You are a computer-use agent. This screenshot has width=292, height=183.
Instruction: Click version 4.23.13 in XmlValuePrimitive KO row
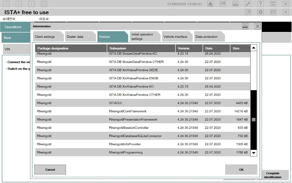[x=183, y=86]
